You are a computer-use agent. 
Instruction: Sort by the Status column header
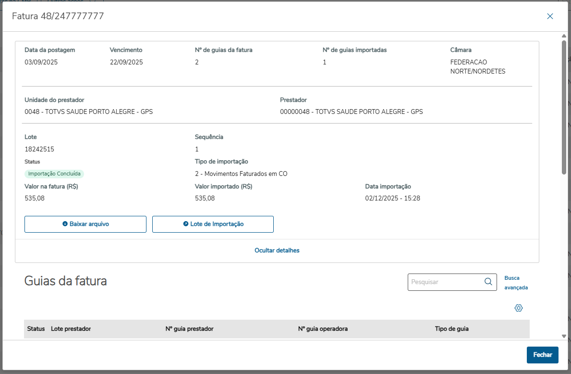click(x=36, y=329)
